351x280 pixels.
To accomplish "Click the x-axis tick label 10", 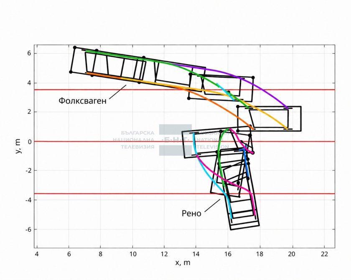I will coord(132,254).
